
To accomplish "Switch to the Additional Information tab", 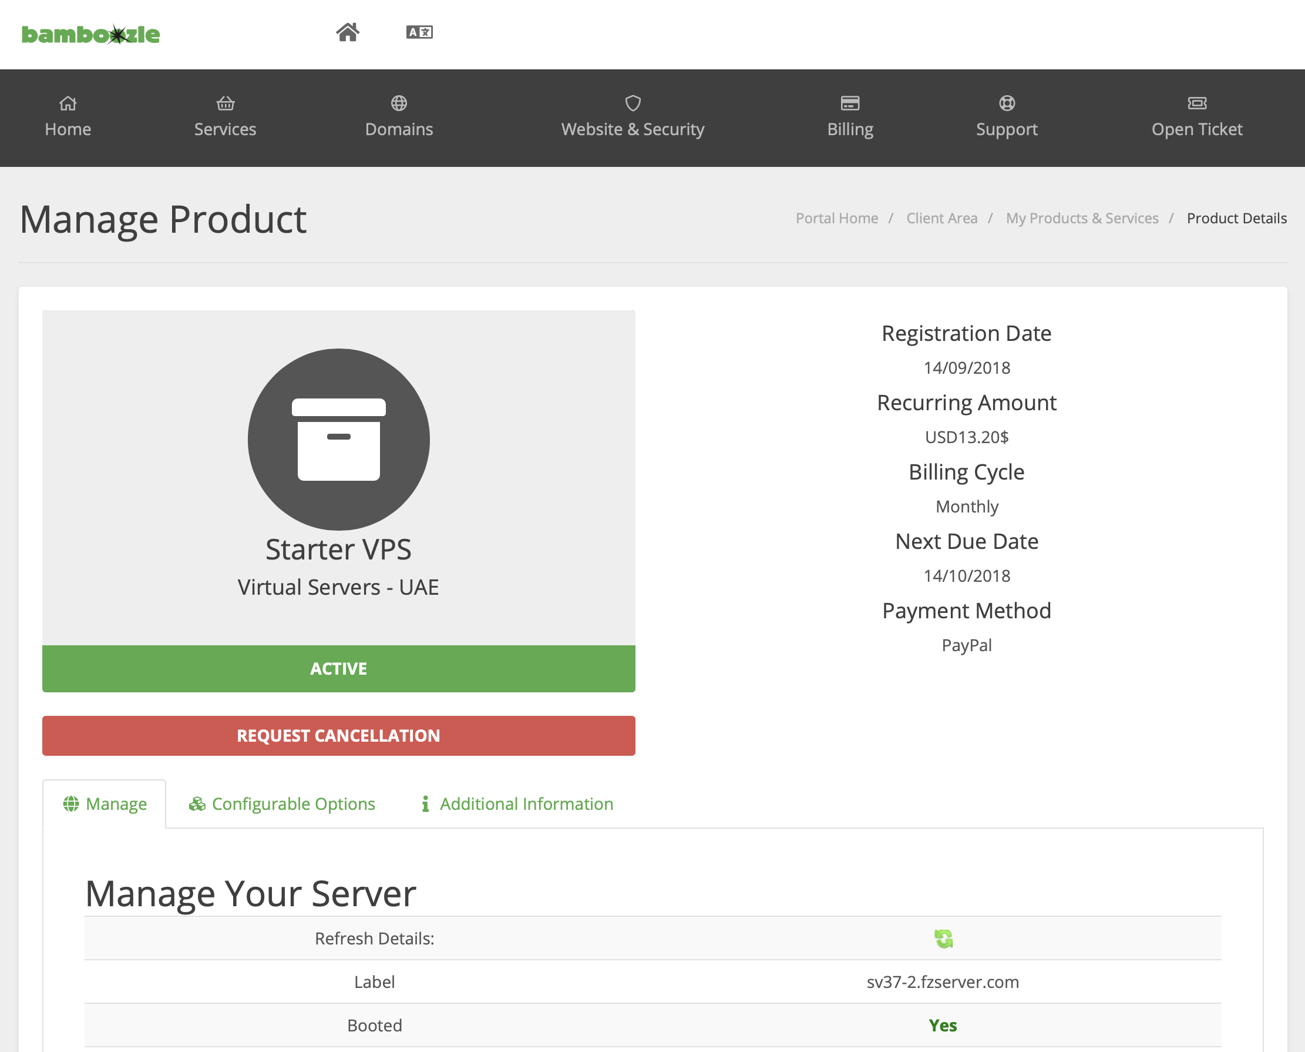I will (x=517, y=803).
